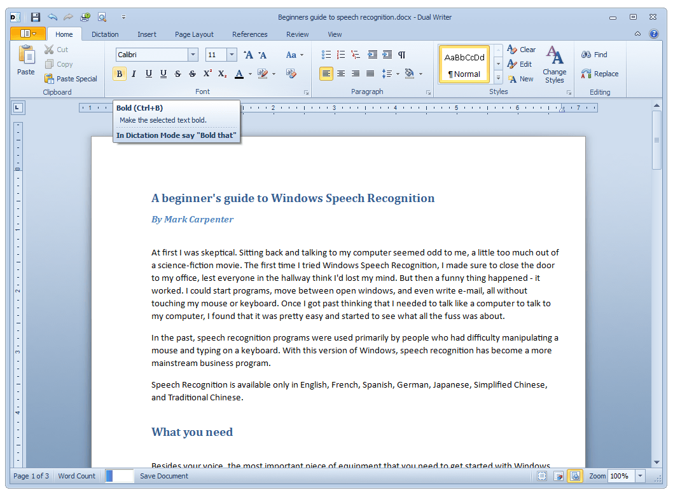Insert a numbered list
The height and width of the screenshot is (495, 673).
pos(341,55)
